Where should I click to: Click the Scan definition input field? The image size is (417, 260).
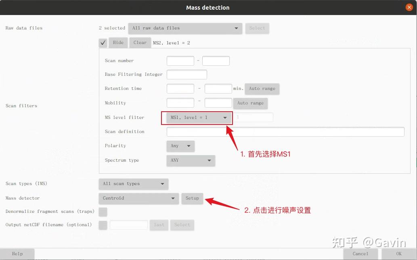point(285,131)
